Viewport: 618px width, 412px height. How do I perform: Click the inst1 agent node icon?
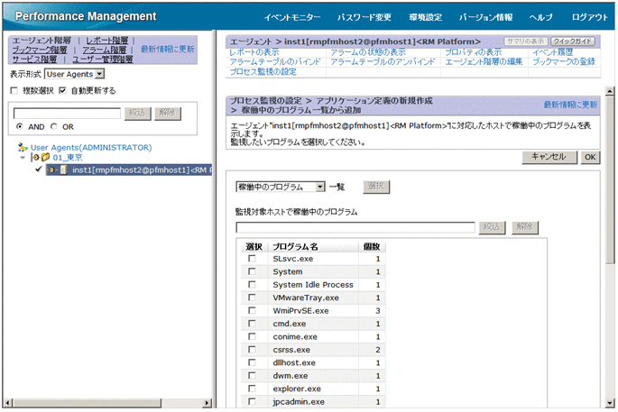63,169
